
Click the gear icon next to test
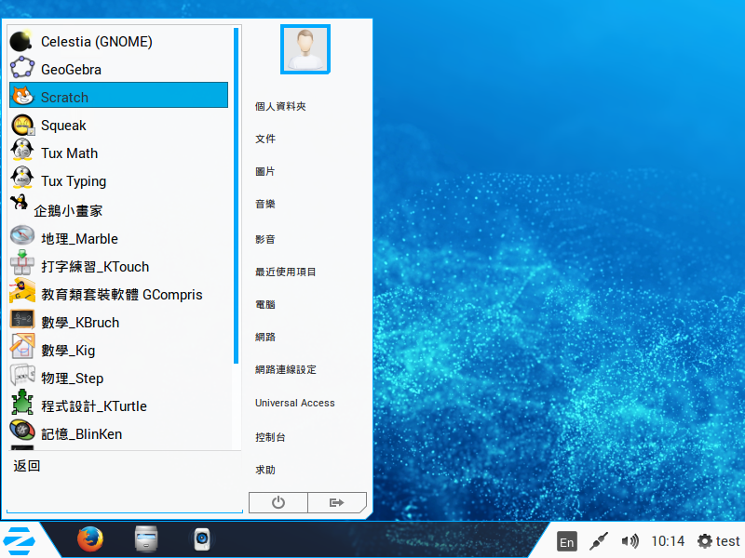(705, 541)
